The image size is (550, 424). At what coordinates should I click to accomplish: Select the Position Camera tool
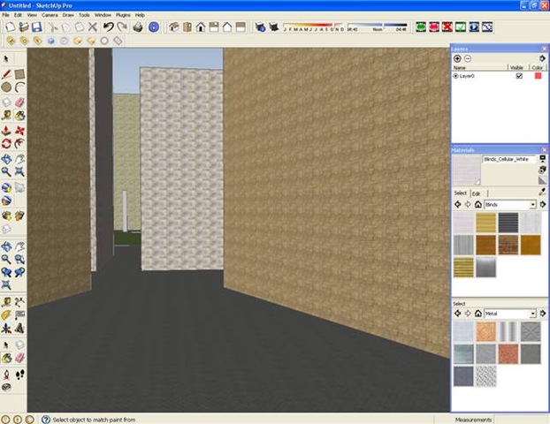click(x=6, y=375)
